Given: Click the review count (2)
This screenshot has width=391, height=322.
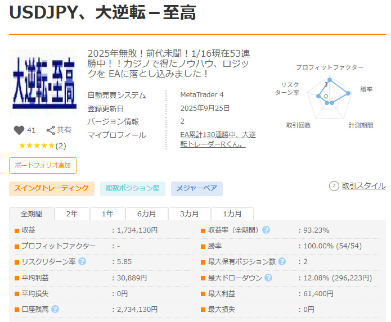Looking at the screenshot, I should [x=61, y=146].
